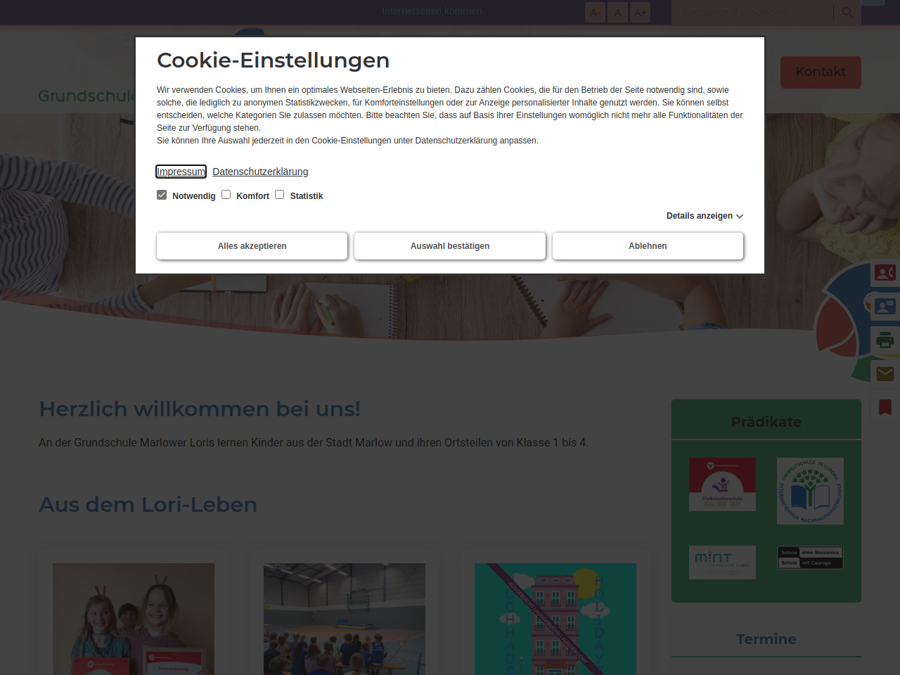The image size is (900, 675).
Task: Click the search magnifier icon
Action: coord(847,13)
